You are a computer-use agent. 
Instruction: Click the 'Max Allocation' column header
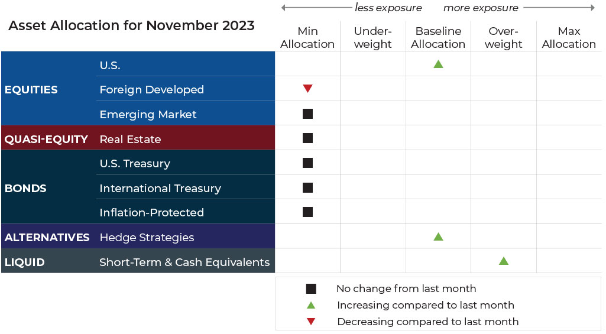point(569,37)
